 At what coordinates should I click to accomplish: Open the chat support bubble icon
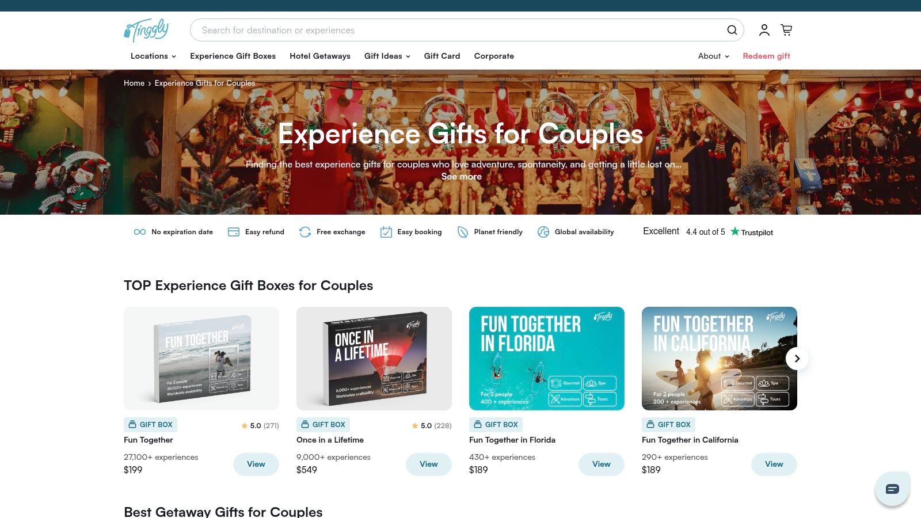click(892, 489)
